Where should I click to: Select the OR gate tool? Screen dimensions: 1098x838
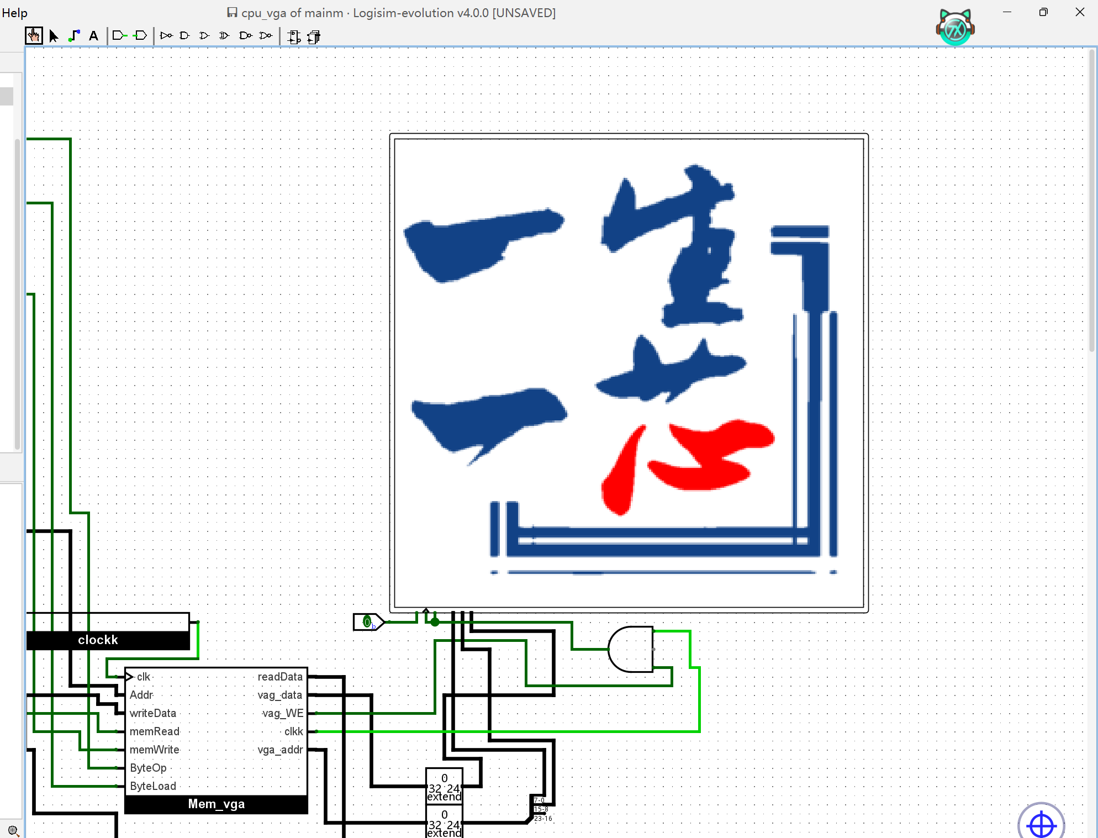204,36
